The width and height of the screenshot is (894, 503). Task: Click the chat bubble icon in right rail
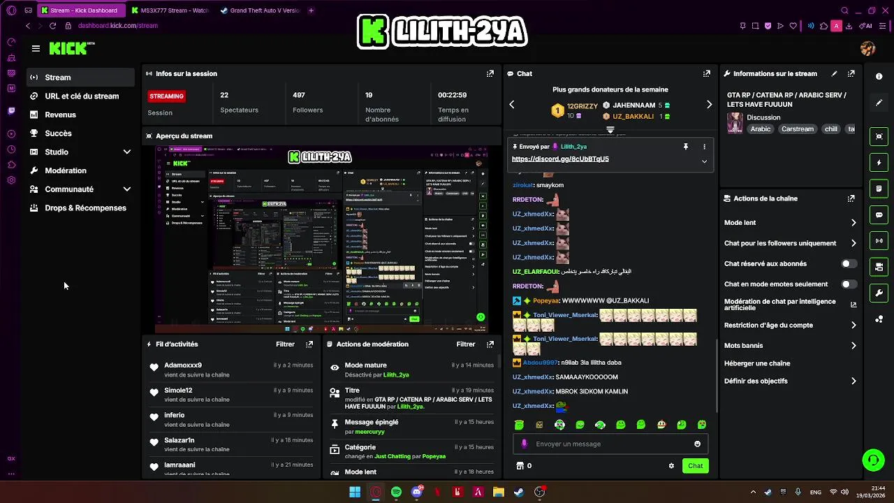pos(879,214)
